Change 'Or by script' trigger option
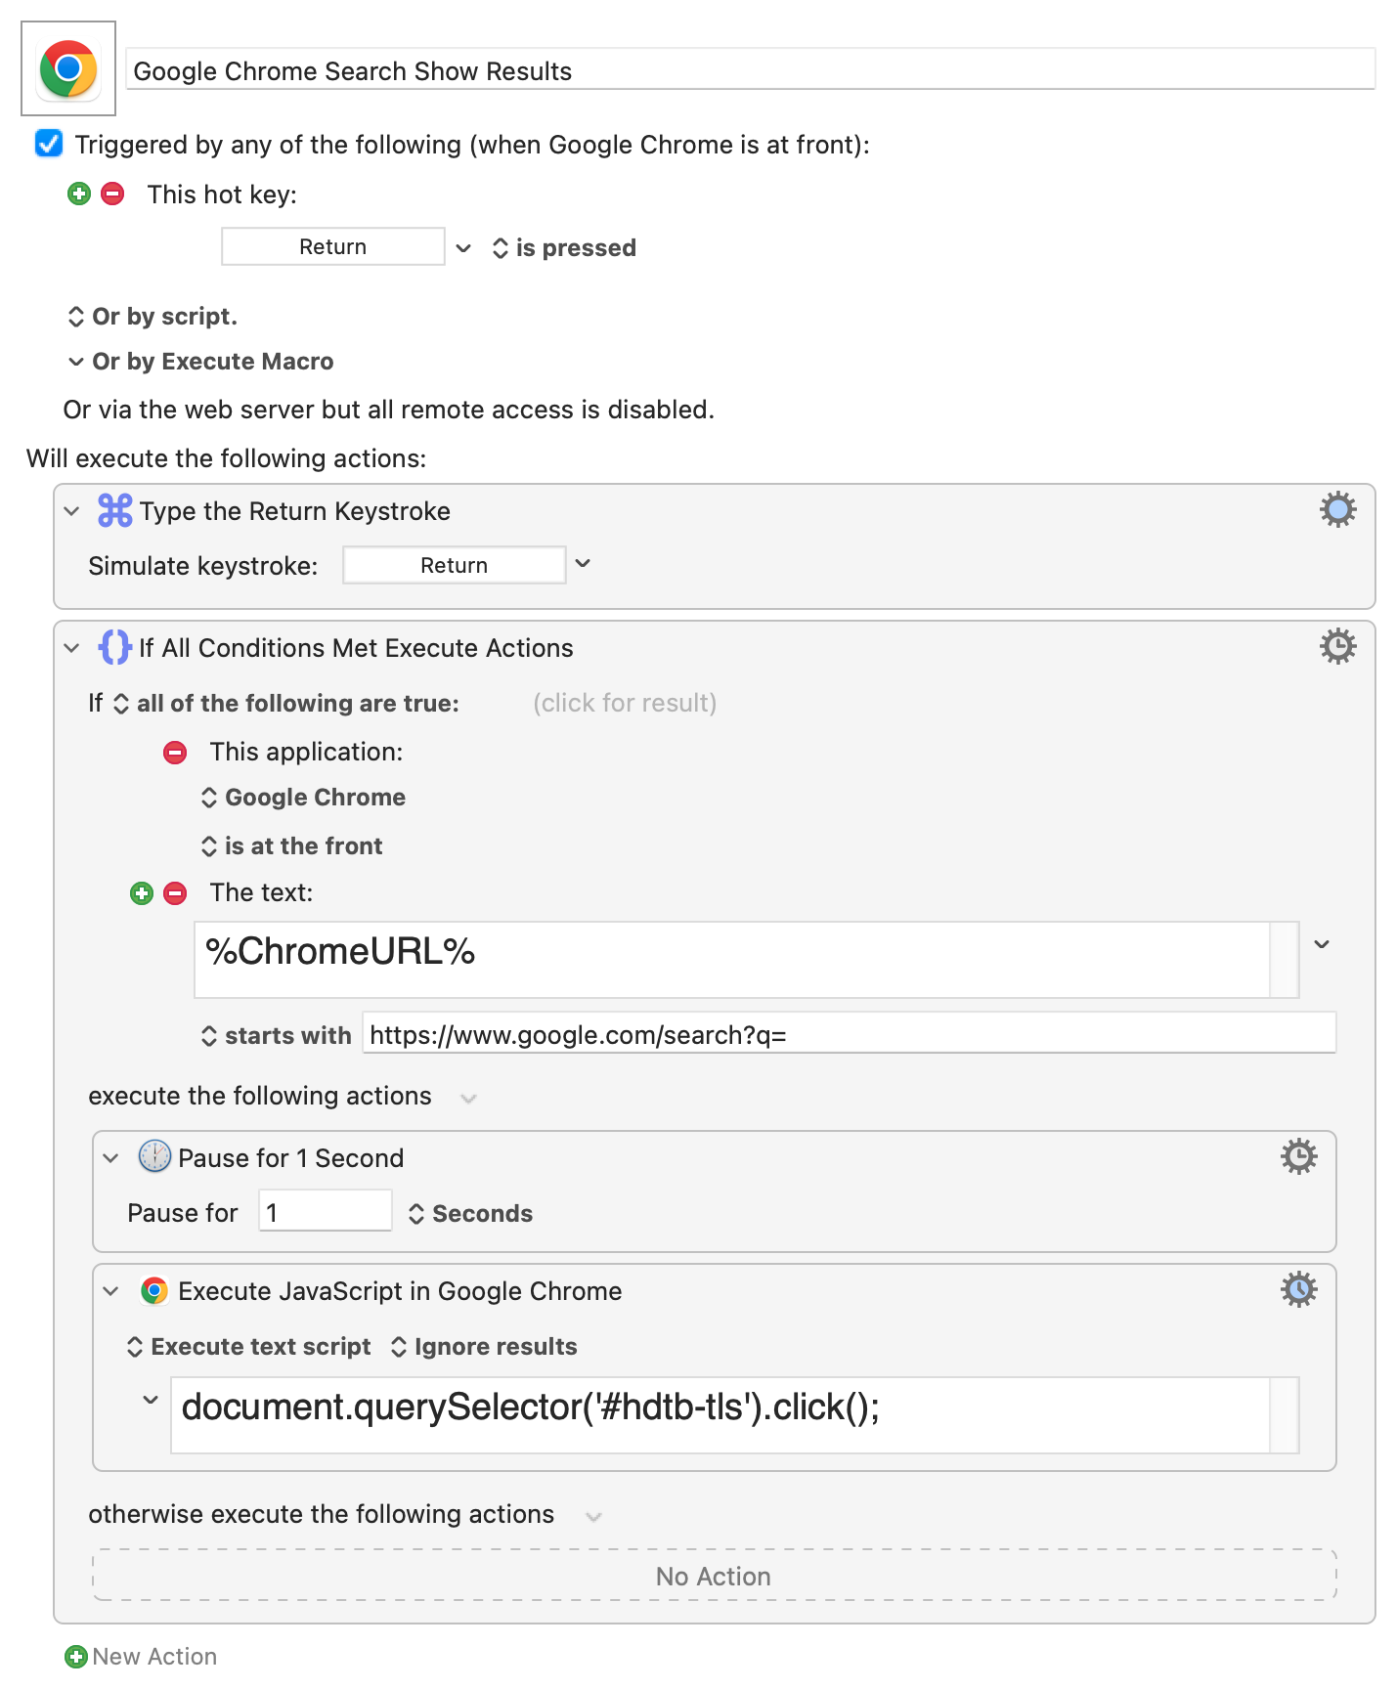Screen dimensions: 1396x1689 pos(153,317)
